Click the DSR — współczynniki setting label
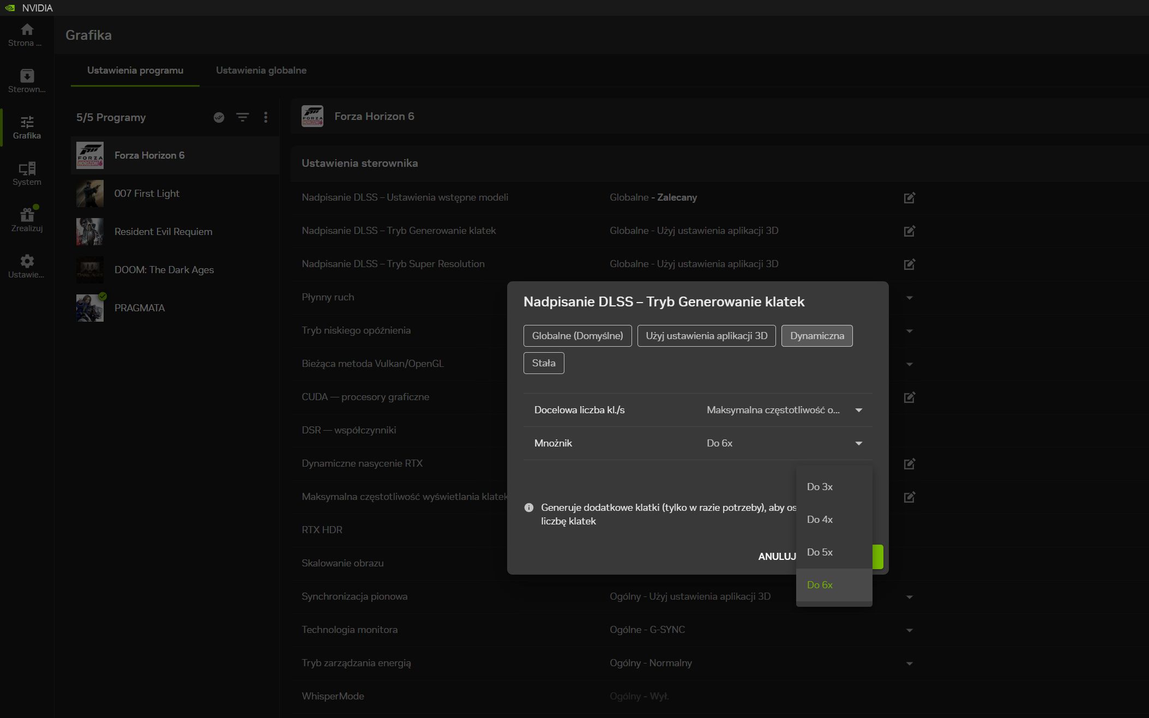Screen dimensions: 1149x718 coord(348,430)
